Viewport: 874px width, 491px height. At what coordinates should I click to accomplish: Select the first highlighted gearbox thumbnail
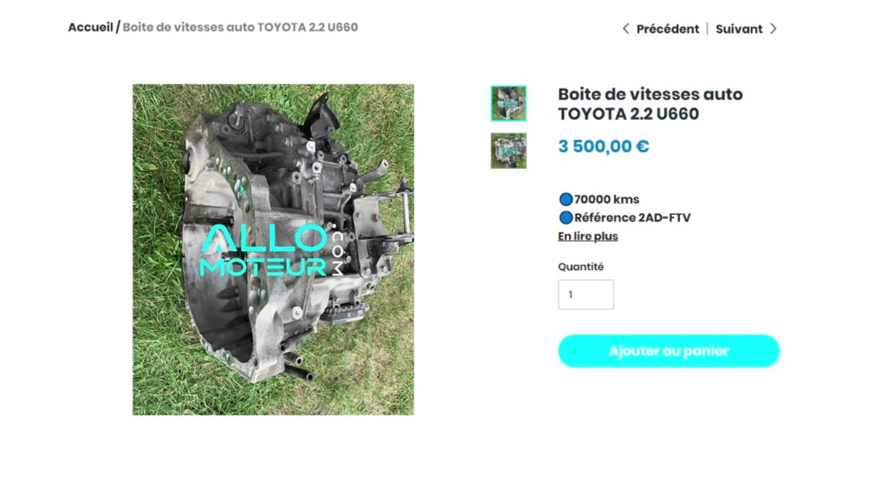[509, 104]
